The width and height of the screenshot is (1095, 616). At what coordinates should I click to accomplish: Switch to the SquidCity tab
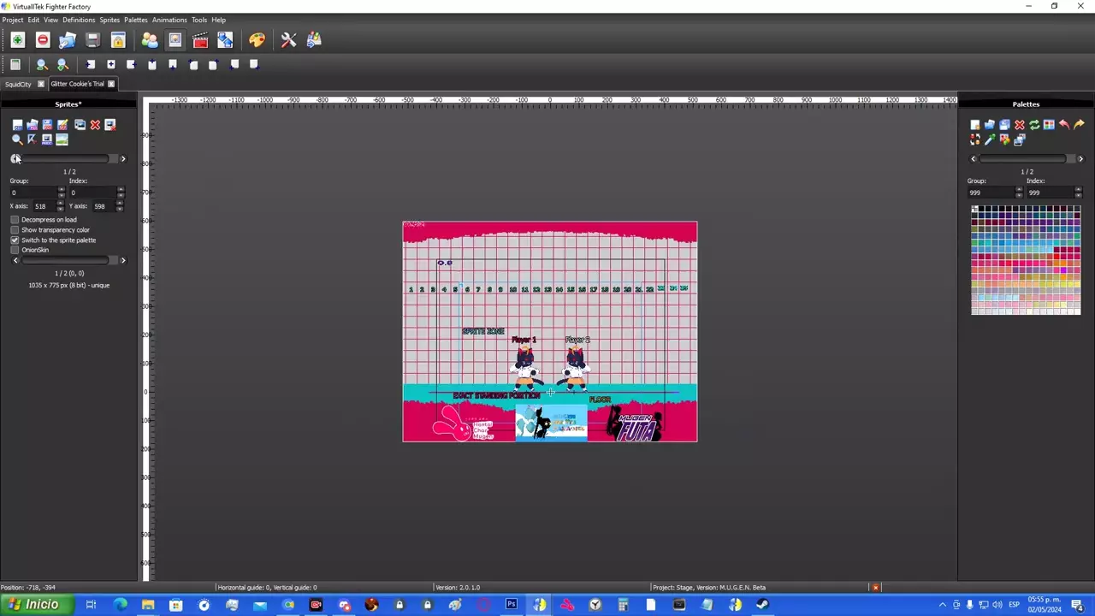(x=18, y=84)
